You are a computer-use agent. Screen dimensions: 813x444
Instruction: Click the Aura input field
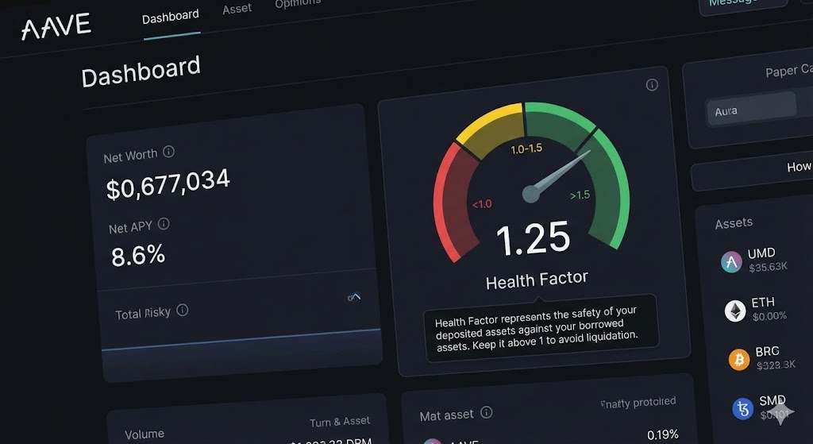(x=751, y=109)
